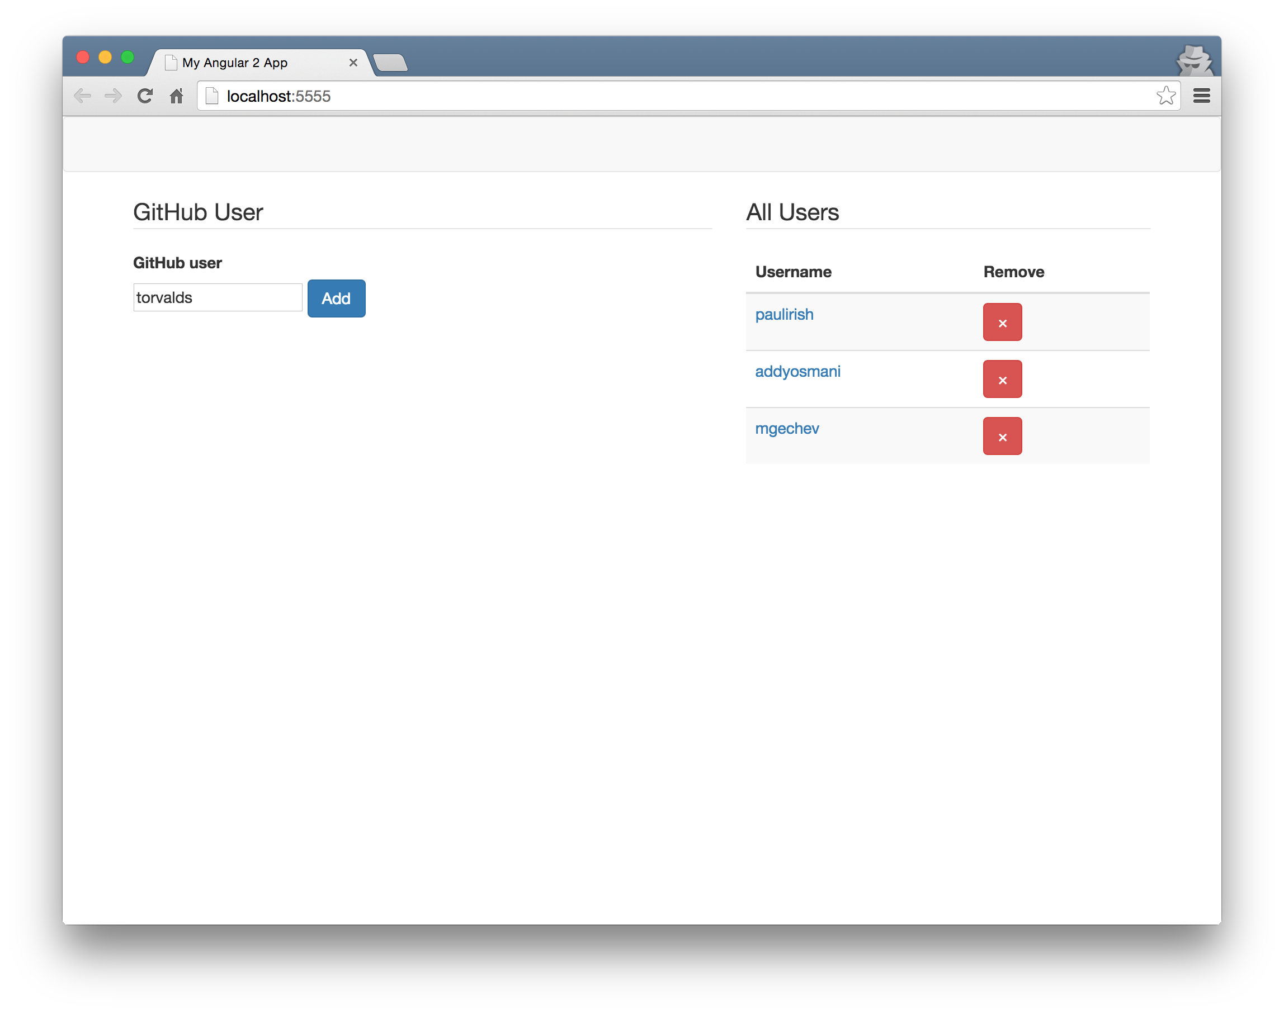The height and width of the screenshot is (1014, 1284).
Task: Bookmark page with star icon
Action: pos(1166,96)
